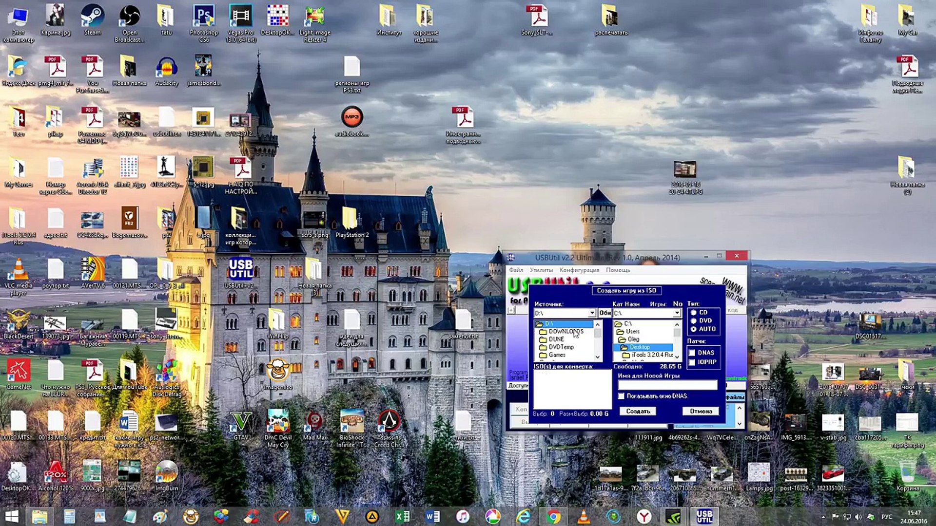This screenshot has width=936, height=526.
Task: Select the Desktop folder in destination tree
Action: (x=639, y=347)
